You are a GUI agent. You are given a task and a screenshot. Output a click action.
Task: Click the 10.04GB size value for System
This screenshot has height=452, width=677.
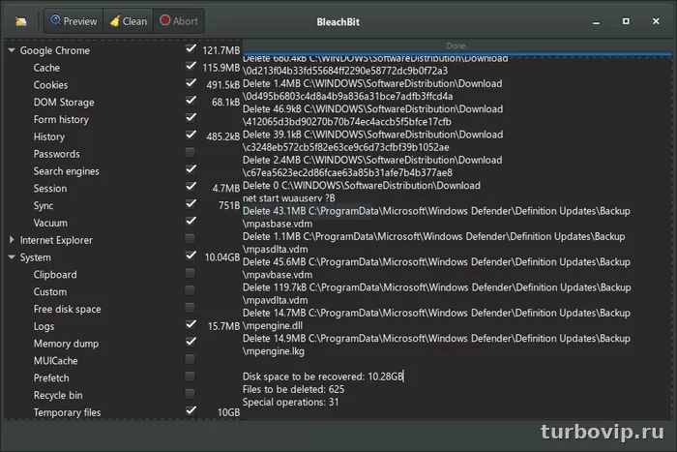pos(221,257)
